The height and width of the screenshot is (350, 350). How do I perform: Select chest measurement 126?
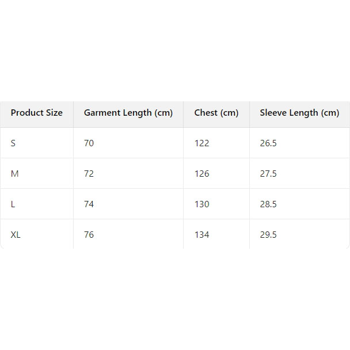(201, 174)
